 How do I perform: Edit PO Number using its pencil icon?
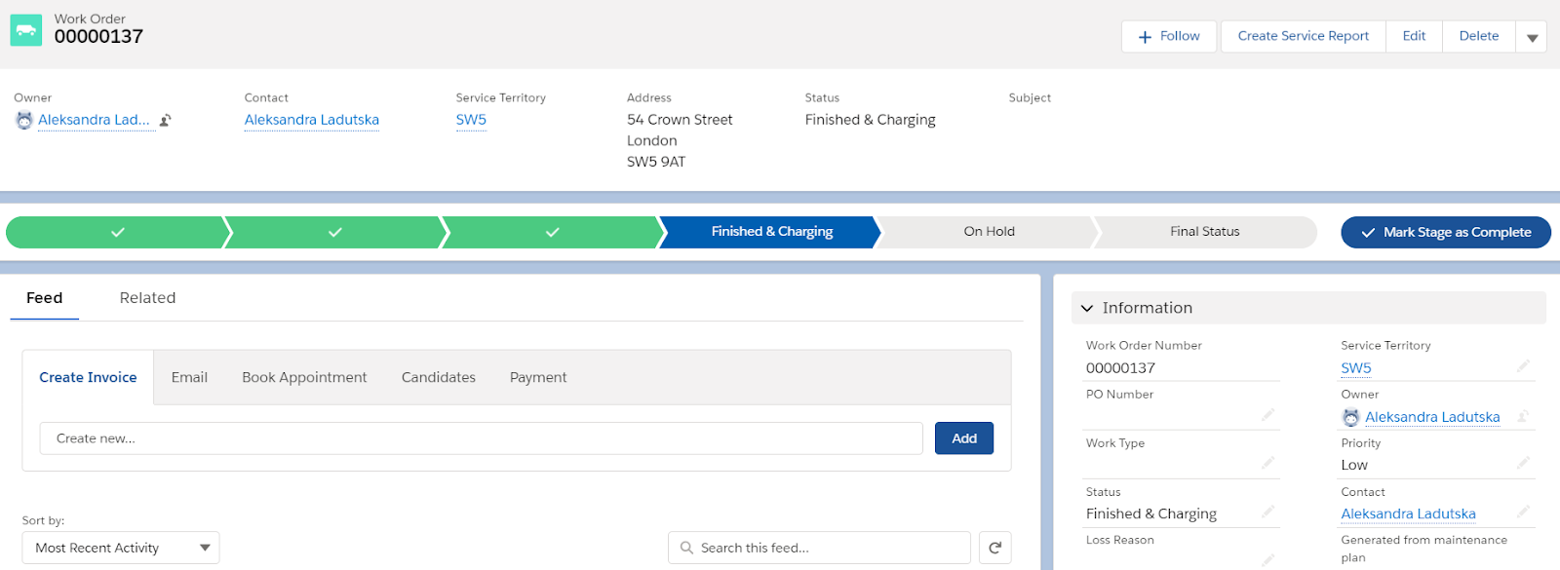1267,415
